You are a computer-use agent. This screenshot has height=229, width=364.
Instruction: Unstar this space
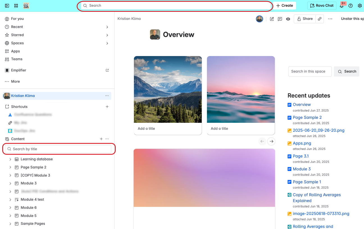(352, 19)
